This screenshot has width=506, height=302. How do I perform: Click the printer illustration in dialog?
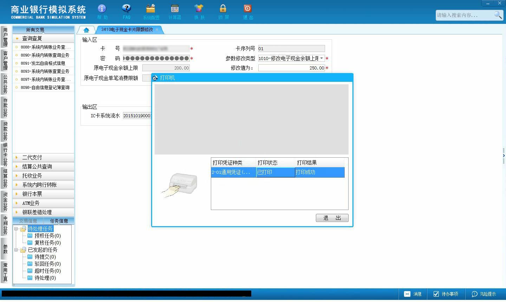180,185
